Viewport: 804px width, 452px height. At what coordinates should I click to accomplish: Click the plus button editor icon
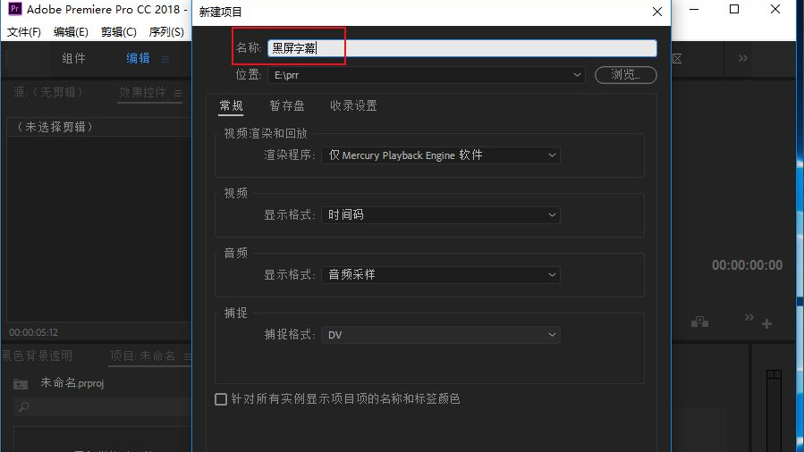pos(766,324)
